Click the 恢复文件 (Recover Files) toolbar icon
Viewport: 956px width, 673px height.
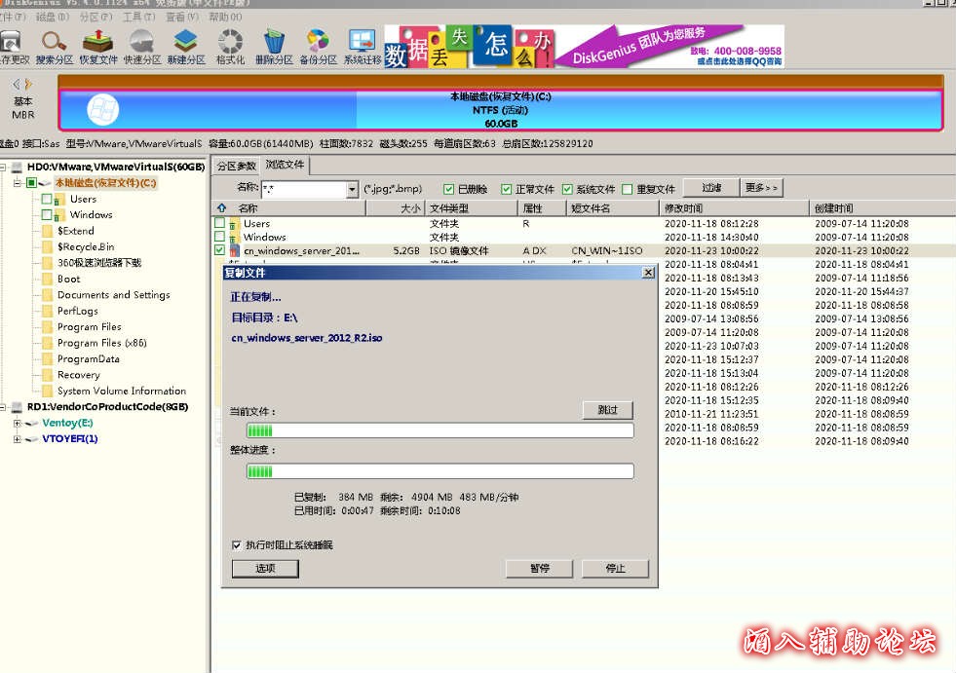[97, 45]
